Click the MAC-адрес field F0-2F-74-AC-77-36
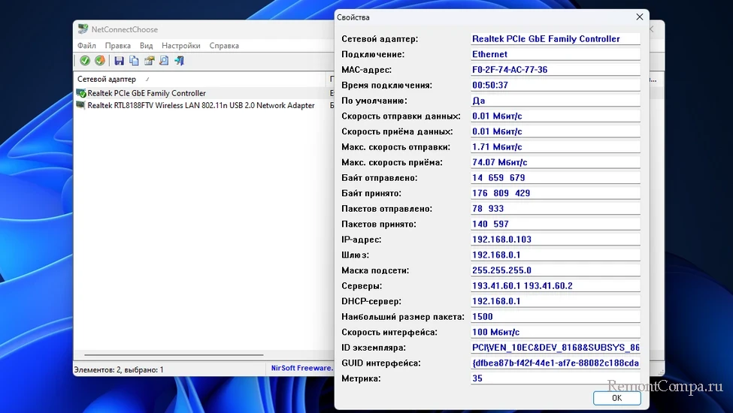This screenshot has height=413, width=733. 556,70
